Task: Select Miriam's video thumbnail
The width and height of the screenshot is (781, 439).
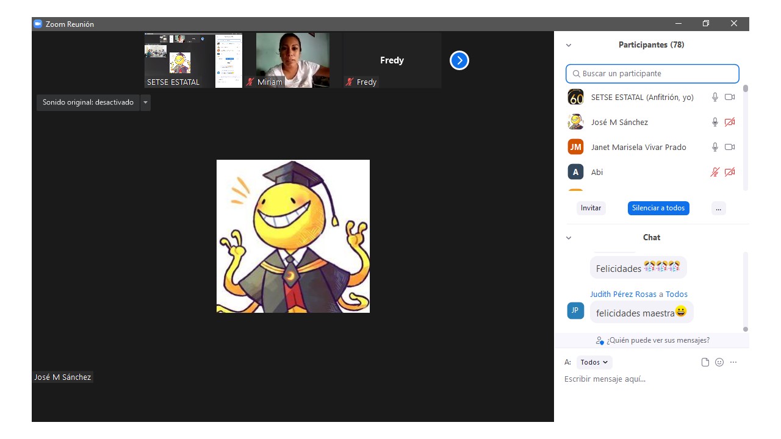Action: [x=293, y=60]
